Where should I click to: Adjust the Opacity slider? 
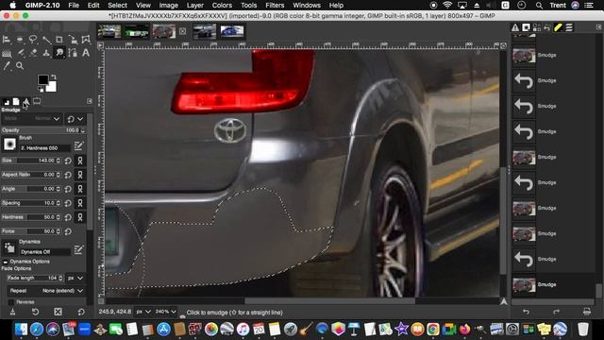(43, 130)
